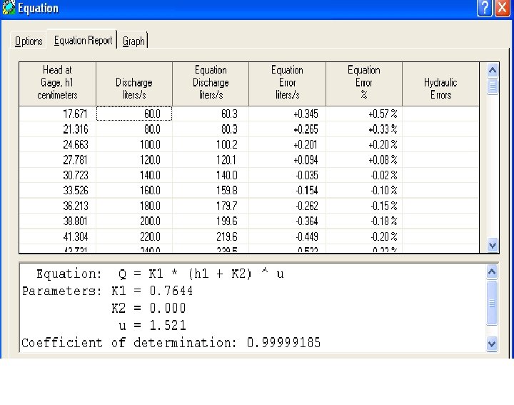Select the +0.57 % error cell
The height and width of the screenshot is (405, 514).
click(x=364, y=114)
